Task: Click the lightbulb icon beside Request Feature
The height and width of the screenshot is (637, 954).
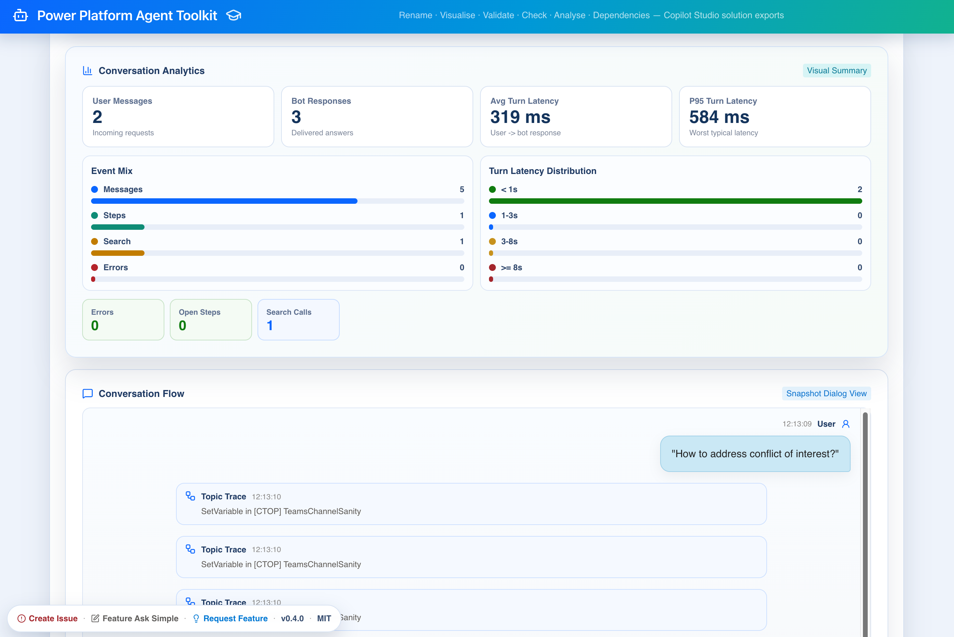Action: click(x=196, y=618)
